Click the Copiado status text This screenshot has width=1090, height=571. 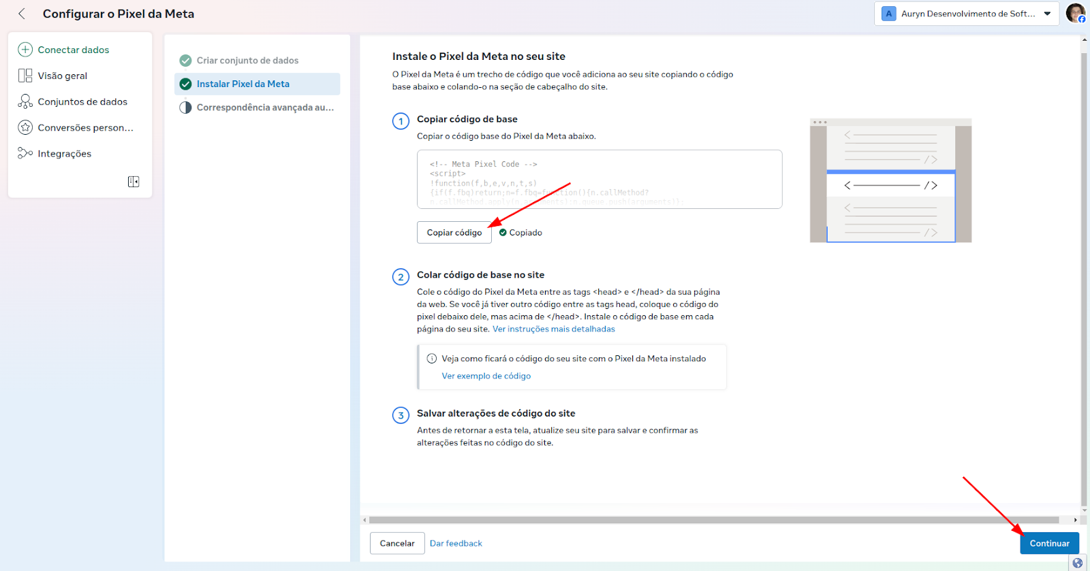pyautogui.click(x=526, y=233)
